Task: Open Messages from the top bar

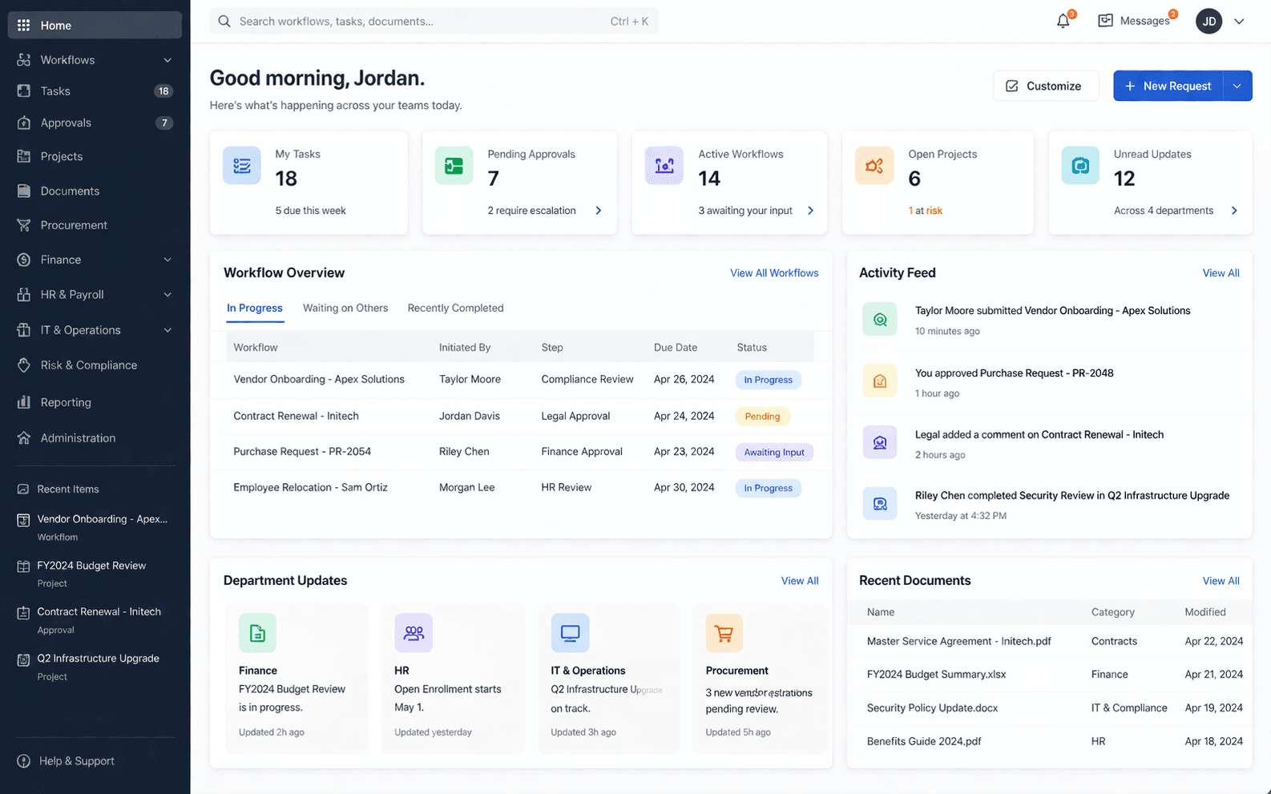Action: [1136, 21]
